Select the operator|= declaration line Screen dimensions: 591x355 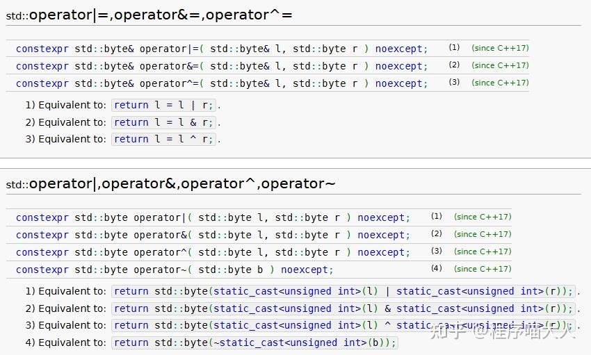click(222, 49)
